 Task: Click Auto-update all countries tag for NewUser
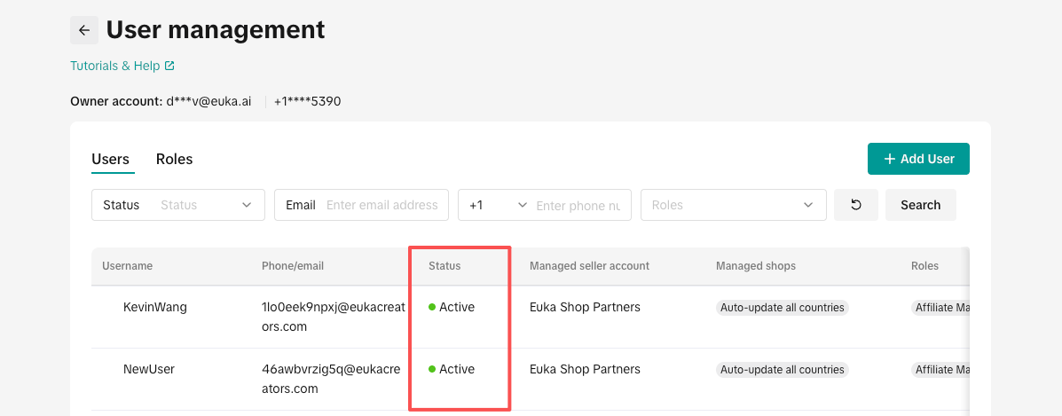(x=783, y=370)
